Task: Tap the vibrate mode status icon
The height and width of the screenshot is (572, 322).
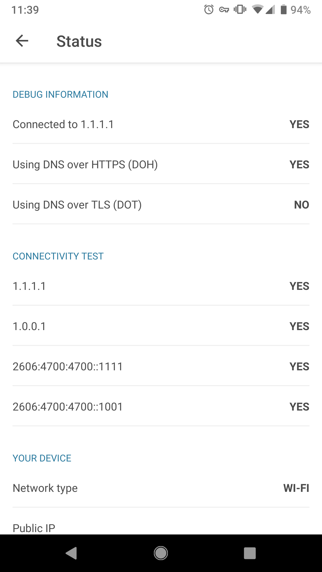Action: coord(240,10)
